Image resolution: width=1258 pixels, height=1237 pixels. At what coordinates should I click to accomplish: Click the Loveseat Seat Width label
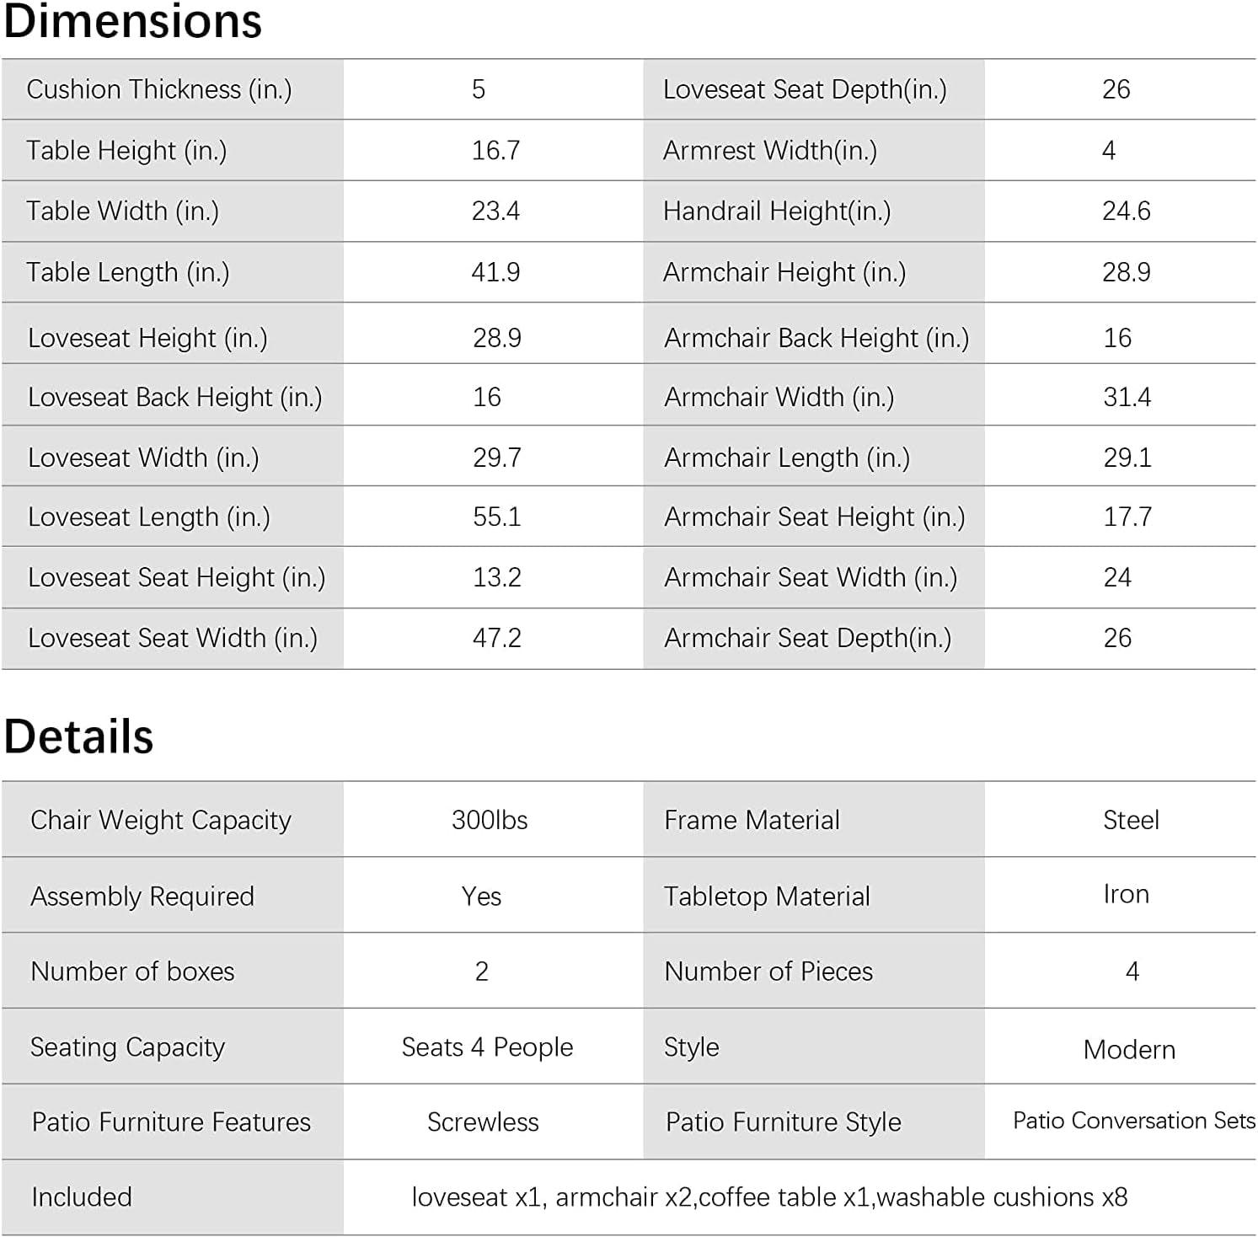click(x=173, y=638)
